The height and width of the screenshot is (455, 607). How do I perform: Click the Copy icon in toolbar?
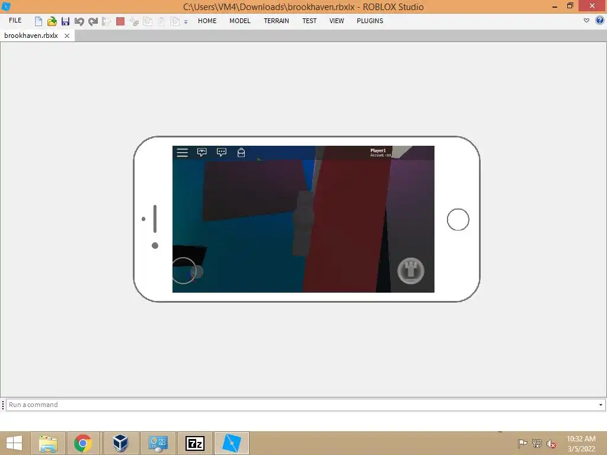click(x=148, y=21)
